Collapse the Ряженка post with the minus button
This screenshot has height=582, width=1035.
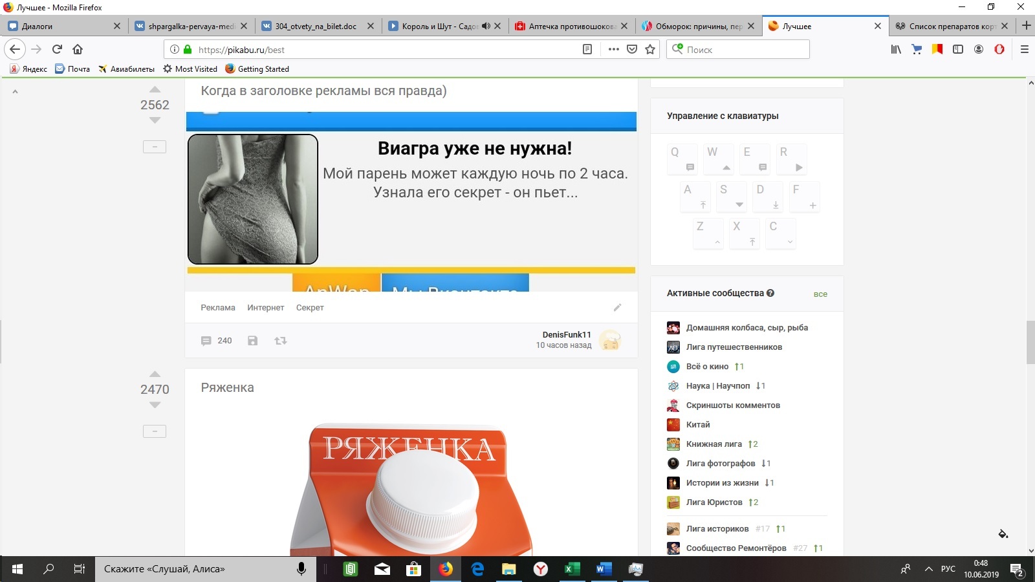(155, 431)
